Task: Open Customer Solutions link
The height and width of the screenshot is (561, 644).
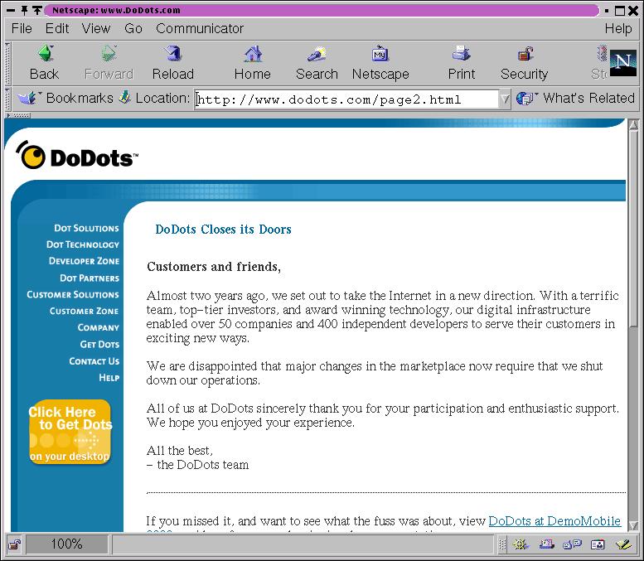Action: pos(73,294)
